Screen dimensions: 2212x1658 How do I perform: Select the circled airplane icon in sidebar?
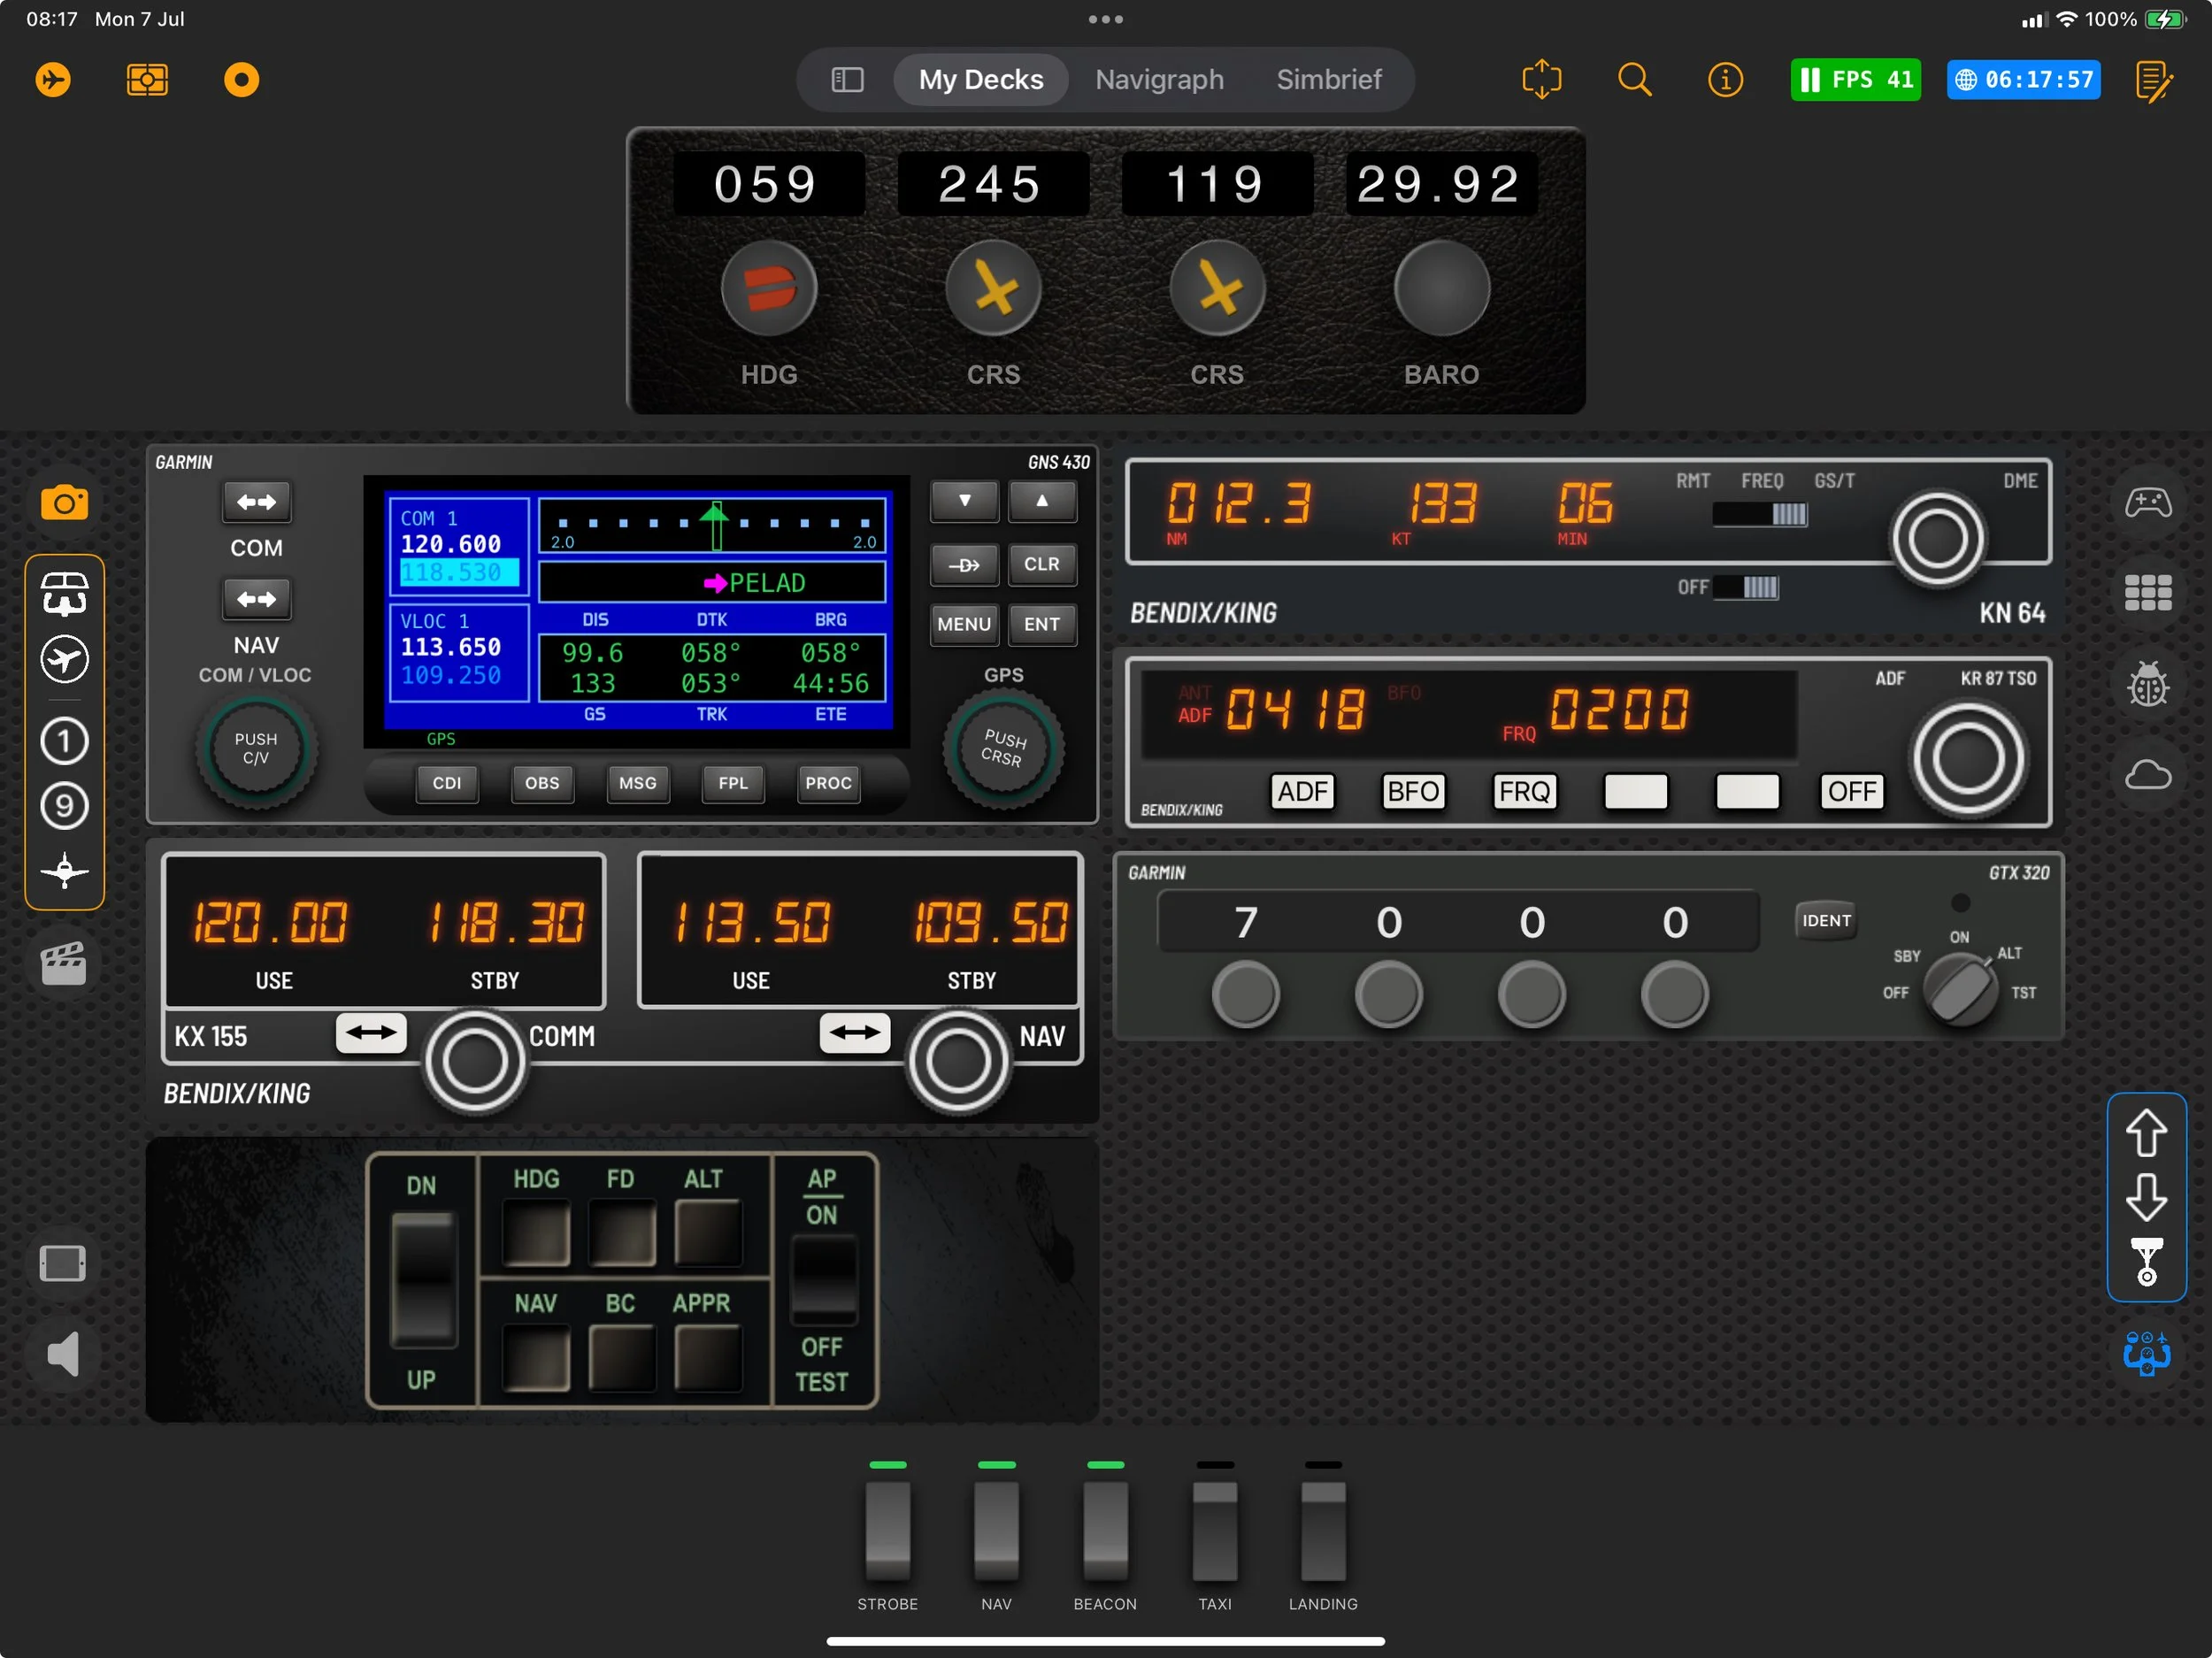pyautogui.click(x=64, y=660)
